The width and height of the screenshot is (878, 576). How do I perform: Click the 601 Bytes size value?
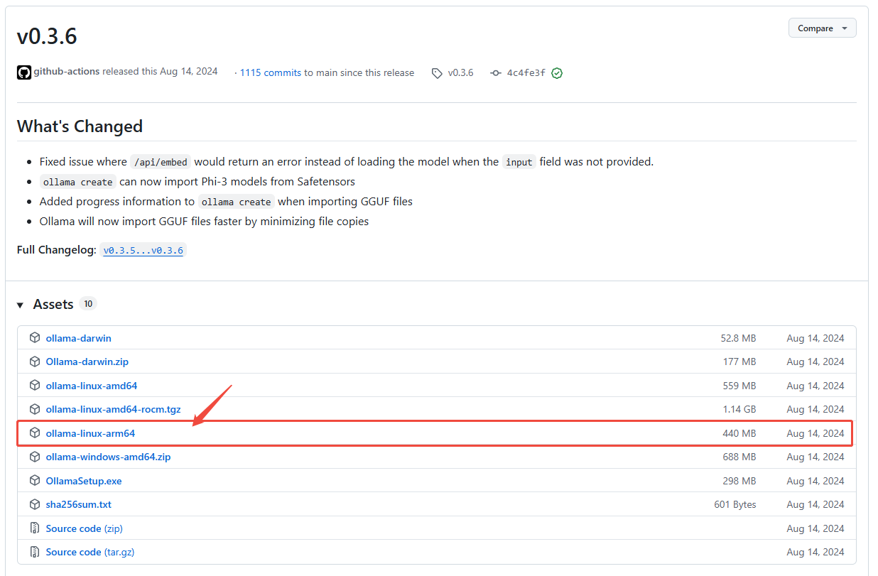coord(735,504)
